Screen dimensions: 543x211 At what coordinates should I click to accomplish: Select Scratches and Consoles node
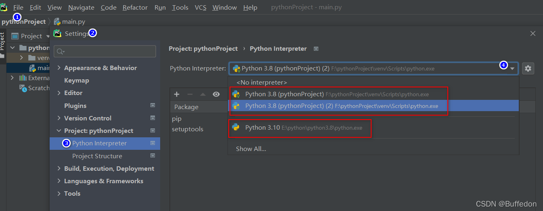point(35,88)
